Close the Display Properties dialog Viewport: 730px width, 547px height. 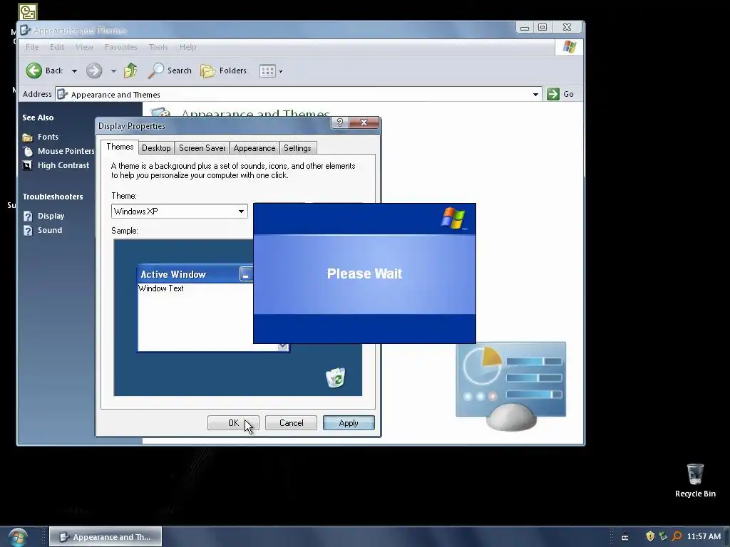(364, 123)
